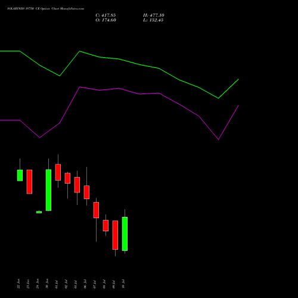Click the red candle for 09 Jul
This screenshot has width=298, height=298.
click(115, 235)
